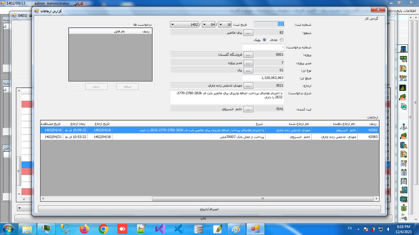Select the عادی radio button
This screenshot has height=235, width=419.
282,40
